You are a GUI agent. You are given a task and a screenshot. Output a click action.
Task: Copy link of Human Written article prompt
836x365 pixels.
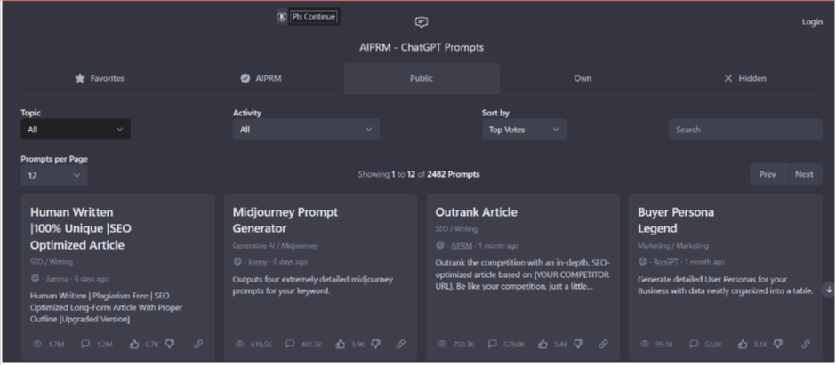pos(198,345)
